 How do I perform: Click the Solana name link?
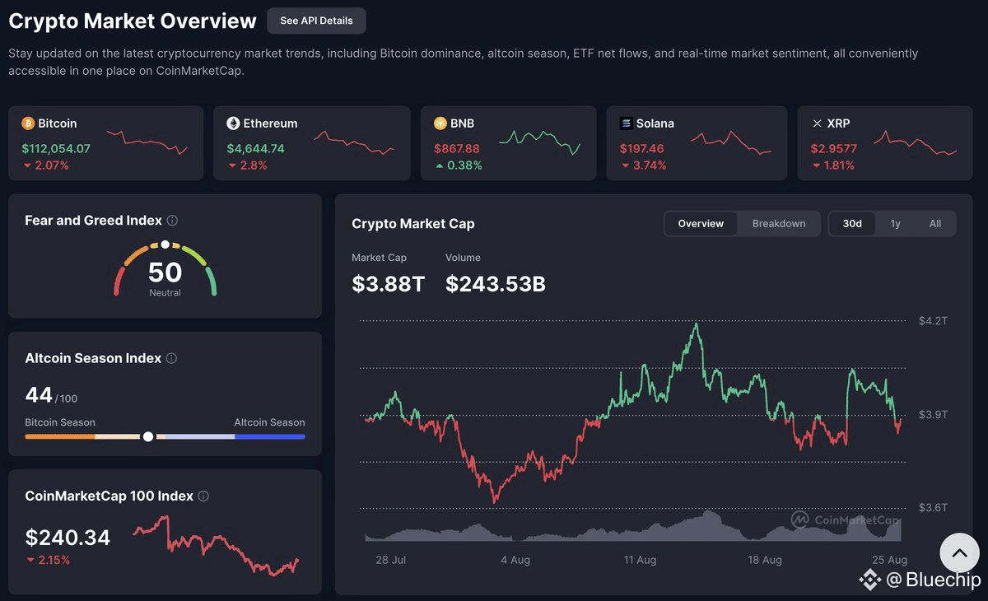click(655, 123)
